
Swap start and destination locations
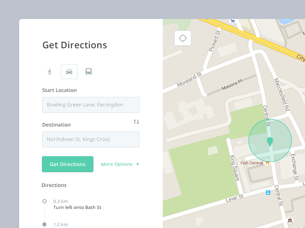[x=136, y=122]
